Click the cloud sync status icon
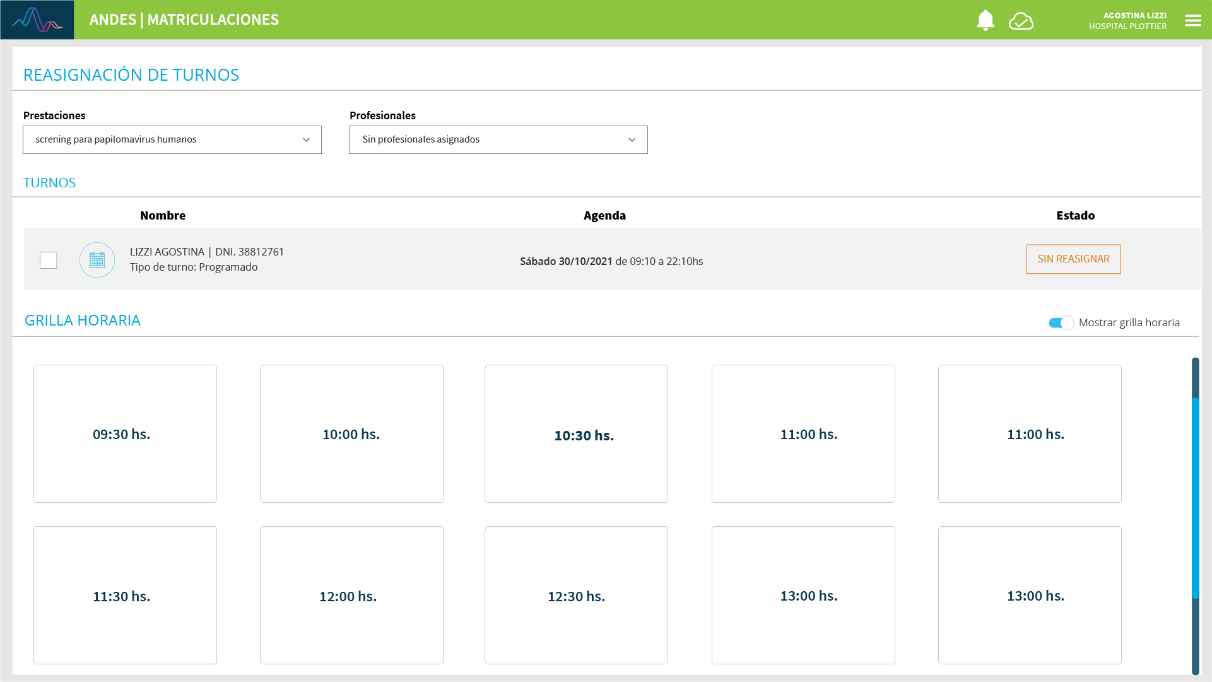The image size is (1212, 682). click(x=1021, y=21)
